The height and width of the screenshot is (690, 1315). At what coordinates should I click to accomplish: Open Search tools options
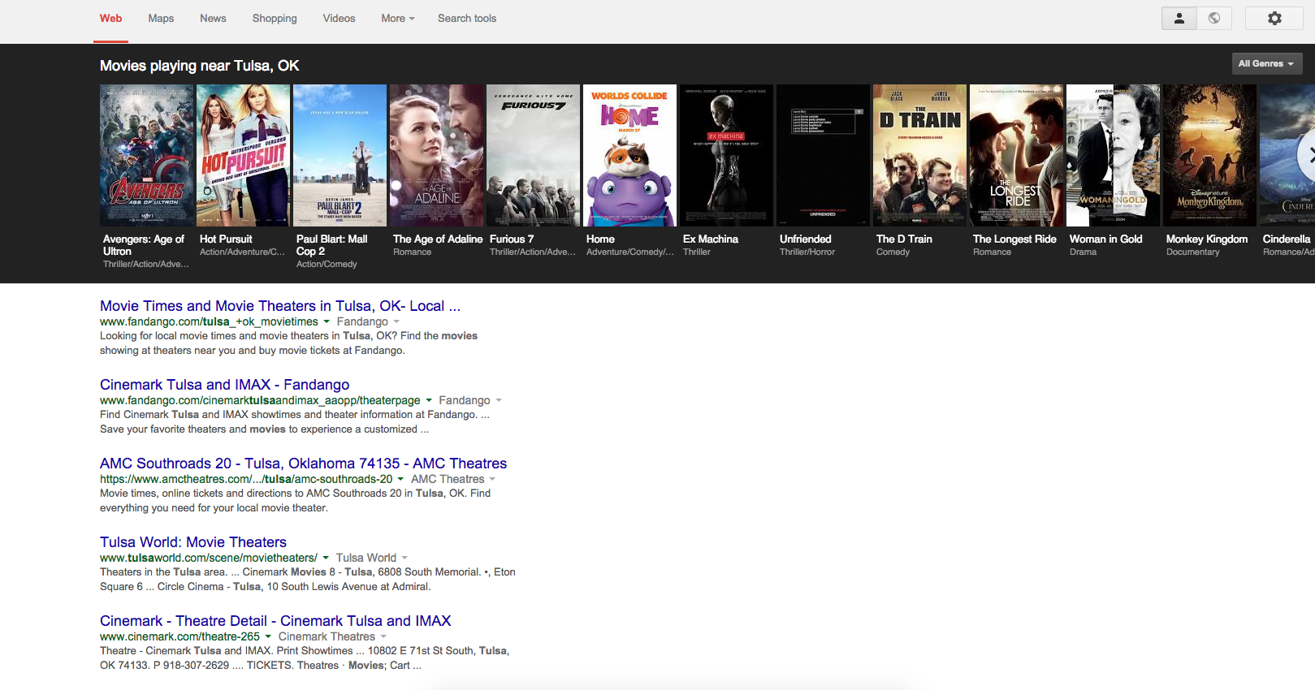click(x=467, y=18)
